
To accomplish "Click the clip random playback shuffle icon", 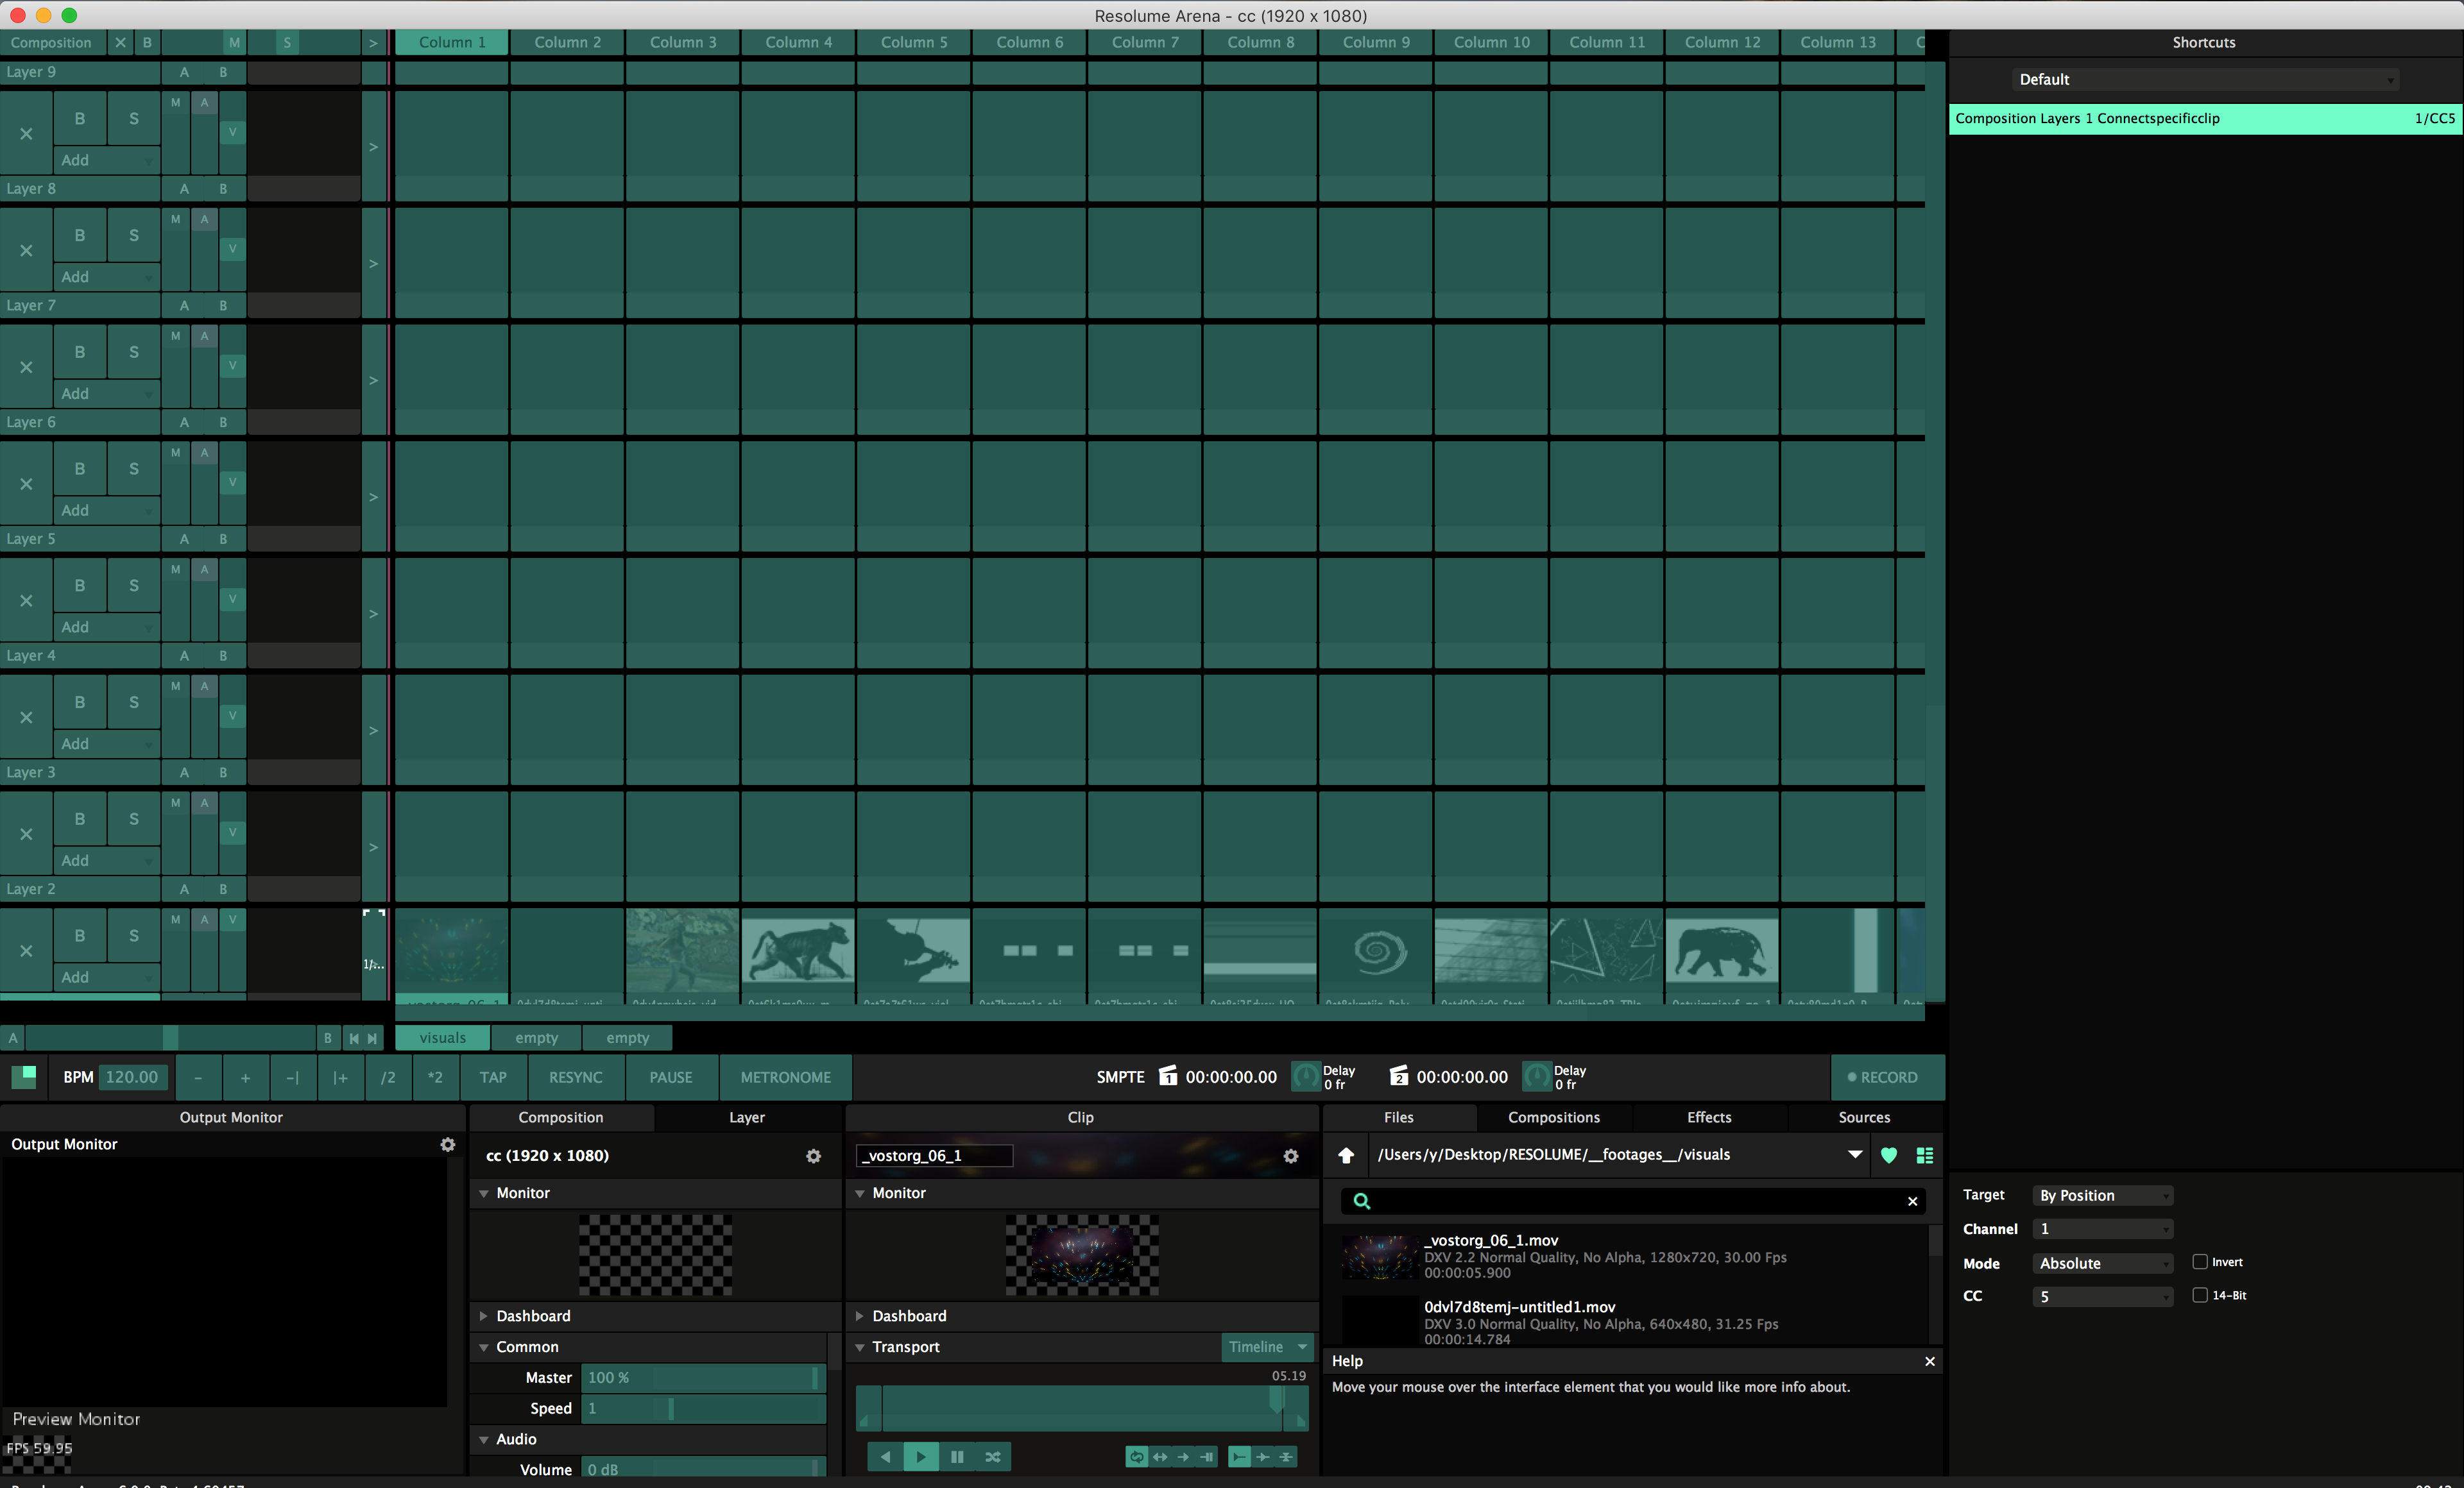I will click(992, 1457).
